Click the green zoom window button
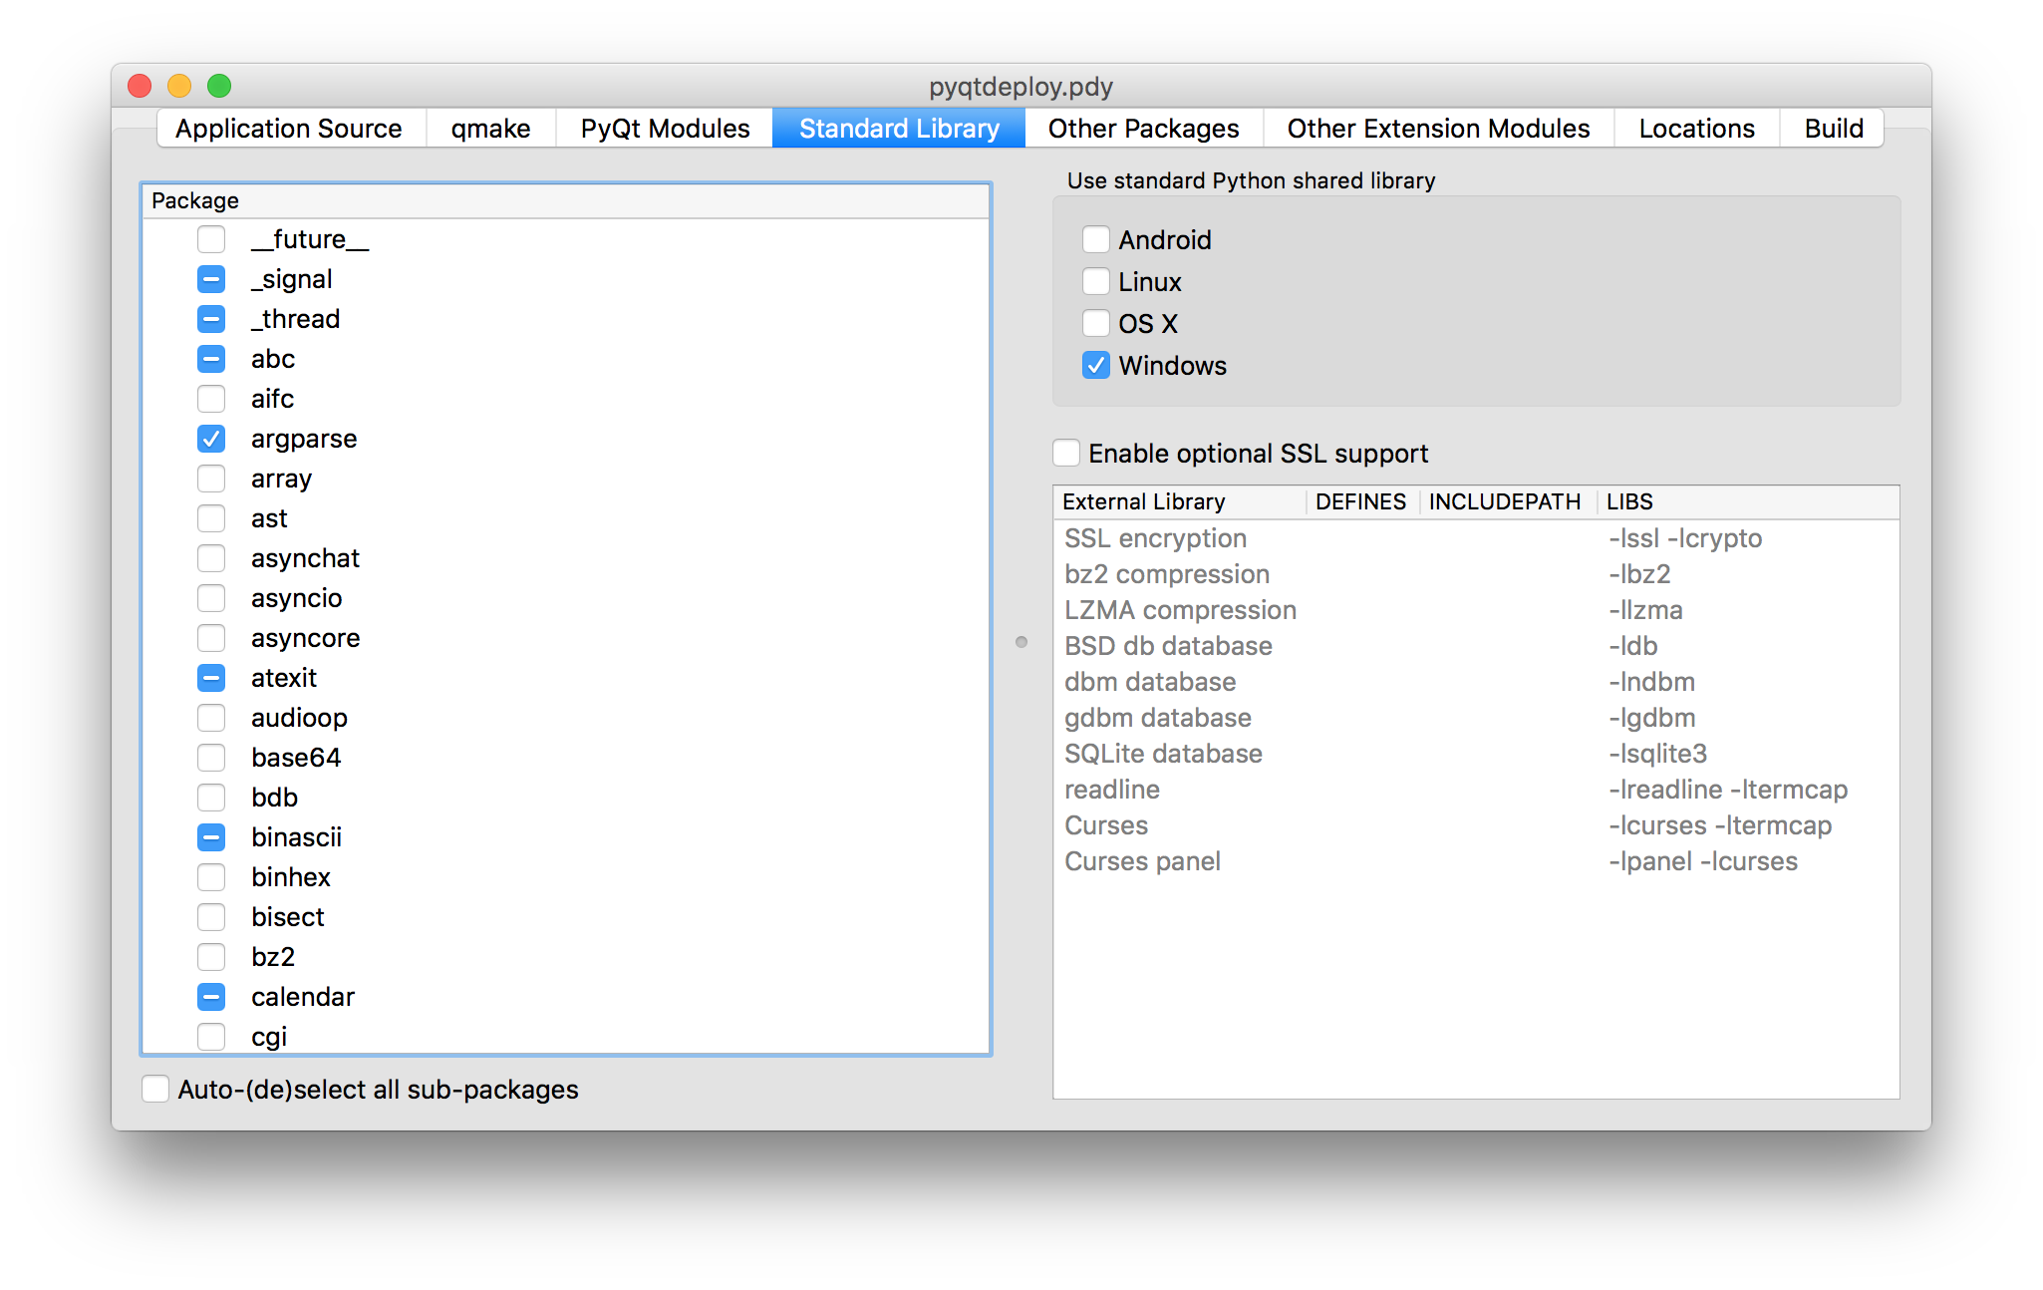The width and height of the screenshot is (2043, 1290). [x=219, y=87]
